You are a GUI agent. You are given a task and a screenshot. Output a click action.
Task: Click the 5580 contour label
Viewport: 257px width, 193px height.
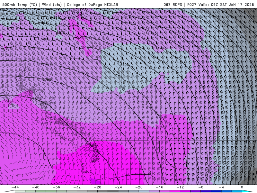(77, 12)
